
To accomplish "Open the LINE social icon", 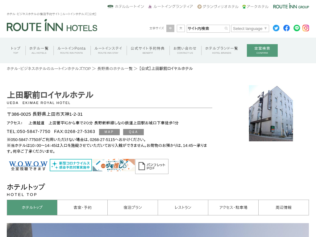I will point(297,28).
